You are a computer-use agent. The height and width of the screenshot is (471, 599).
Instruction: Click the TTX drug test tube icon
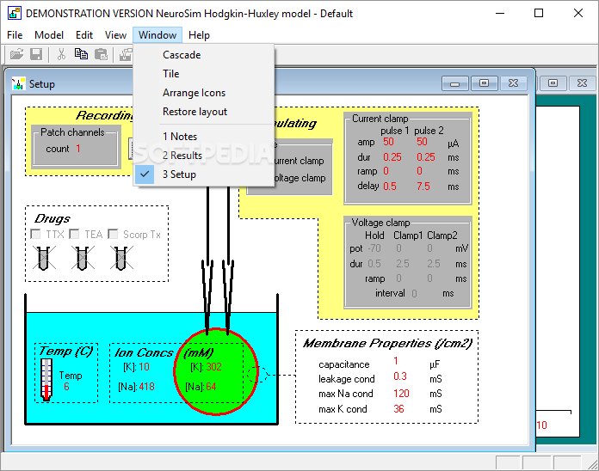44,258
